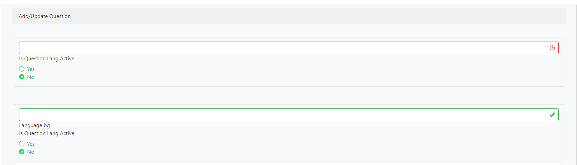The image size is (577, 165).
Task: Focus the green-bordered Language bg input
Action: coord(289,115)
